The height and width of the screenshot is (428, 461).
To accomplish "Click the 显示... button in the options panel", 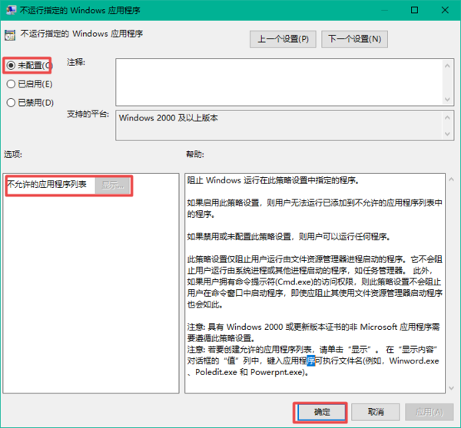I will (x=113, y=185).
